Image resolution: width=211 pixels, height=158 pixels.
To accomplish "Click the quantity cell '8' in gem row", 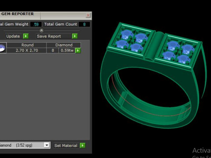I will click(x=53, y=50).
